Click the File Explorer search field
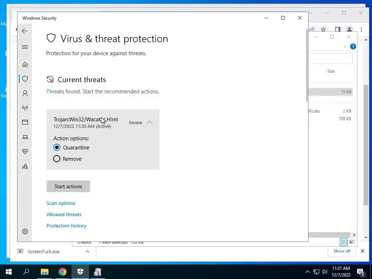The height and width of the screenshot is (279, 372). click(330, 58)
